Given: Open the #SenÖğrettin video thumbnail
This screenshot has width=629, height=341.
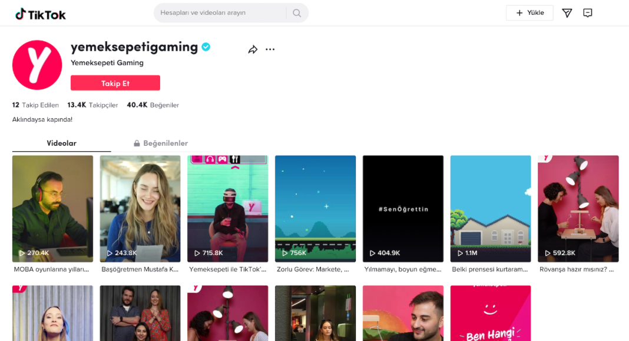Looking at the screenshot, I should (403, 209).
